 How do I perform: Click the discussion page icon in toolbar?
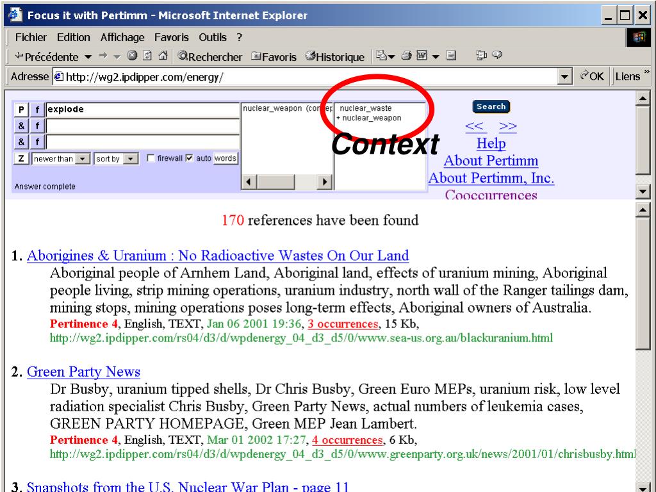pos(450,55)
